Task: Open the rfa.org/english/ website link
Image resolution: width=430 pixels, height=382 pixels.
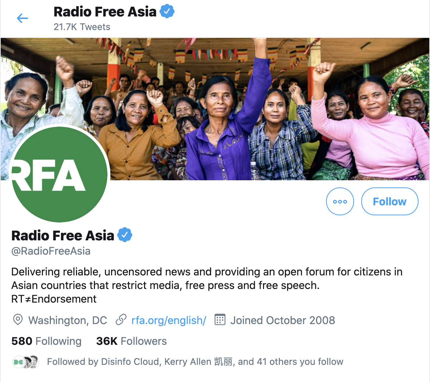Action: [x=169, y=320]
